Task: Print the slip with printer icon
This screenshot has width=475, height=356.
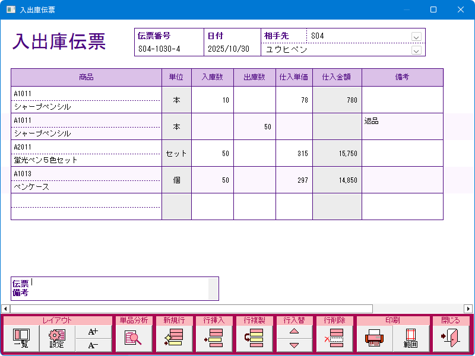Action: [x=375, y=339]
